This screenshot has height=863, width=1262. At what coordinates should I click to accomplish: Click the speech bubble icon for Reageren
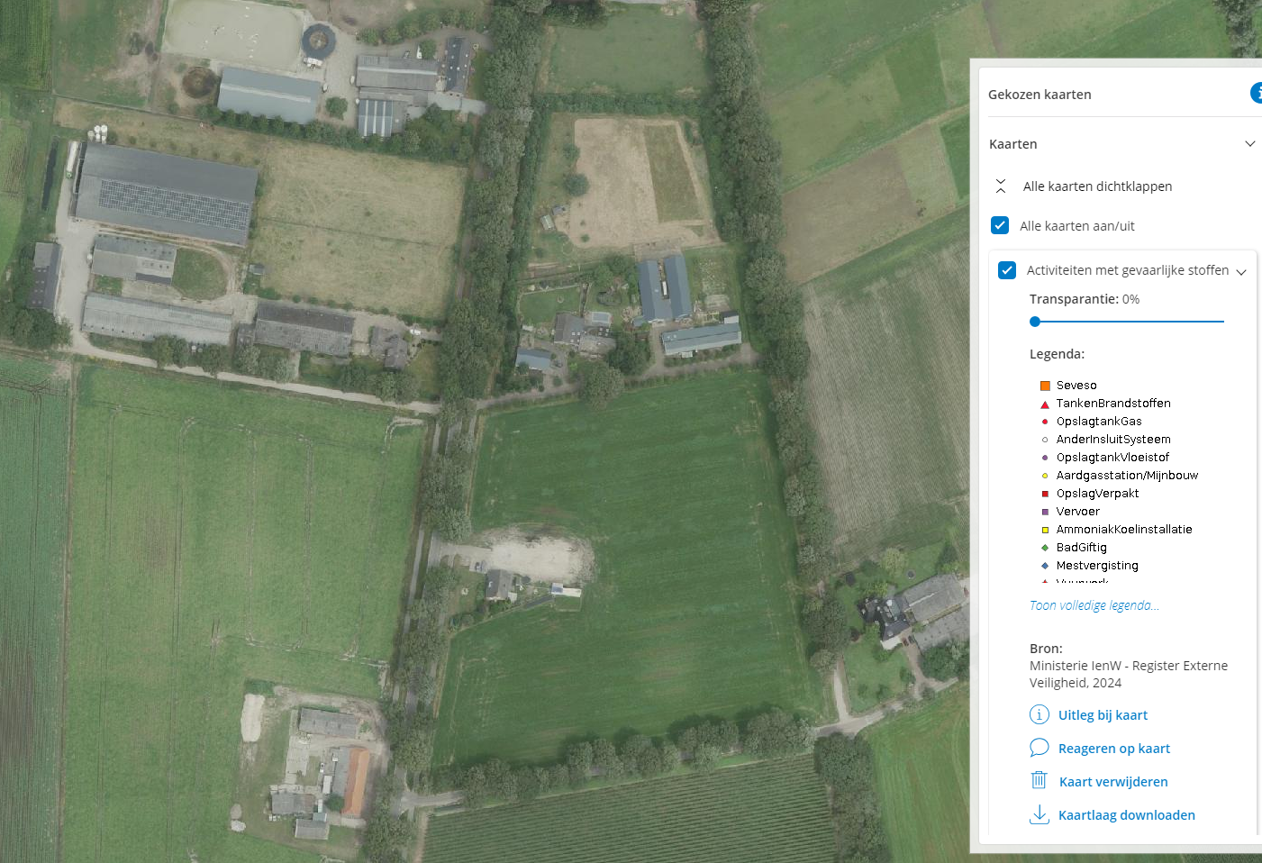pyautogui.click(x=1040, y=748)
